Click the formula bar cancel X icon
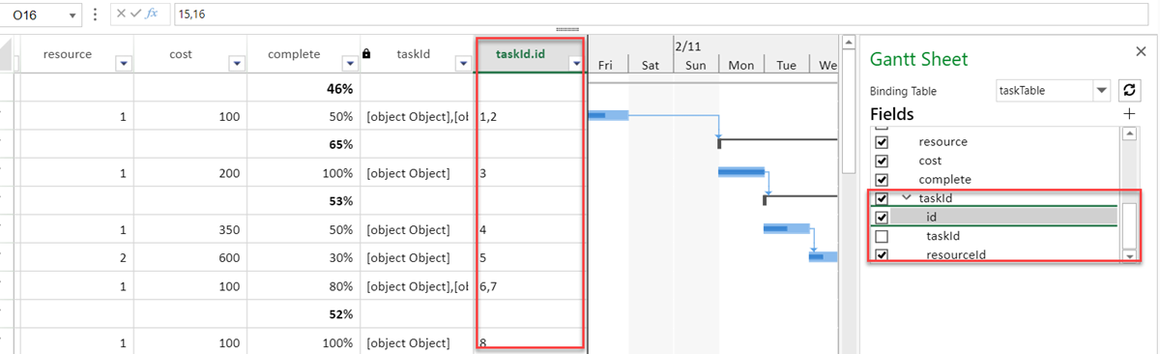Image resolution: width=1160 pixels, height=354 pixels. (119, 15)
